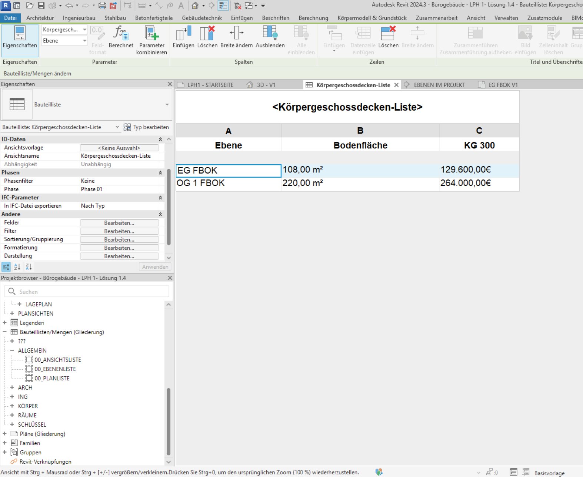This screenshot has width=583, height=477.
Task: Select the EG FBOK schedule cell
Action: click(x=229, y=171)
